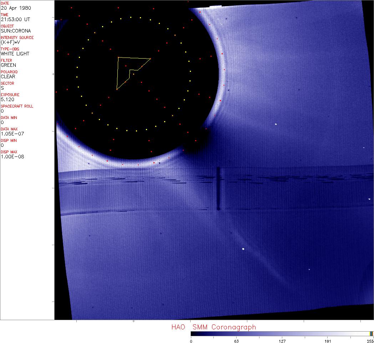Click the yellow end of the colorbar
374x343 pixels.
coord(372,333)
